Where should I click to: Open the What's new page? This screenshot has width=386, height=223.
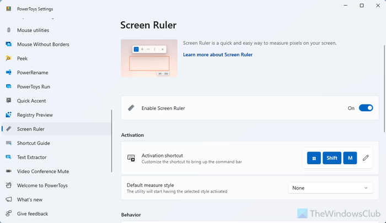(30, 199)
